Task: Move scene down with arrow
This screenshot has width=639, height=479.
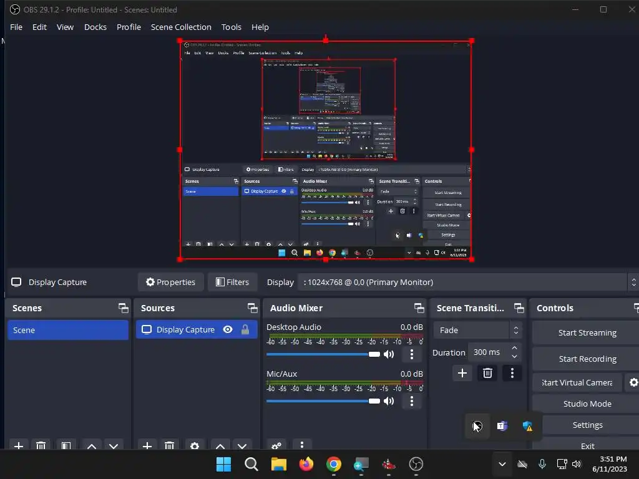Action: (114, 445)
